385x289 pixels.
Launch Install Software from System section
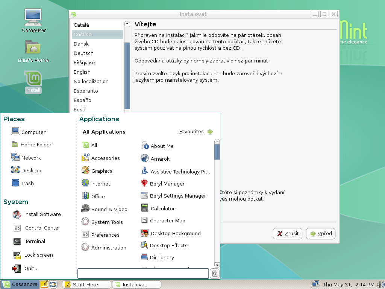coord(36,214)
